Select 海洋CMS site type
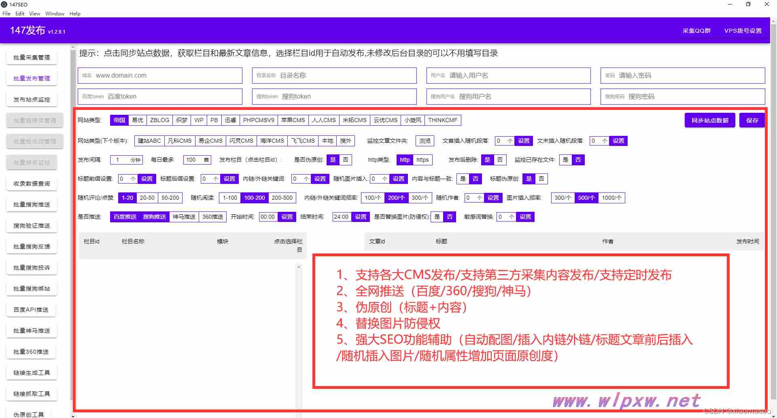The height and width of the screenshot is (418, 777). (x=272, y=141)
